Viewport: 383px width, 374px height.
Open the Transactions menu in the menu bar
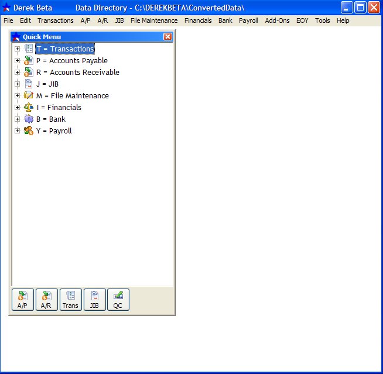[x=56, y=20]
